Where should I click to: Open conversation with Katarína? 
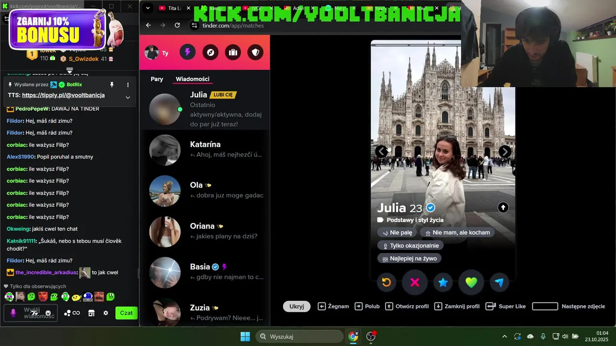point(205,150)
